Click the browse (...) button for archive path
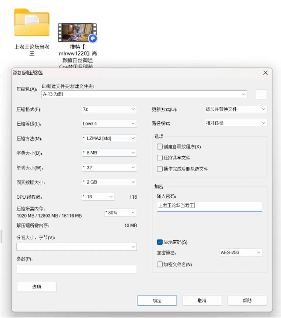Screen dimensions: 281x318 coord(261,95)
